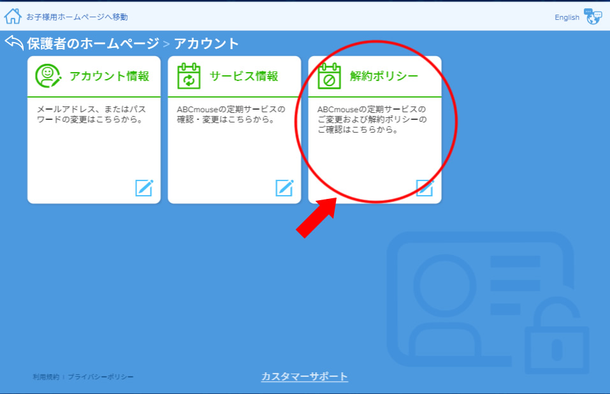
Task: Click the back arrow icon
Action: pyautogui.click(x=15, y=42)
